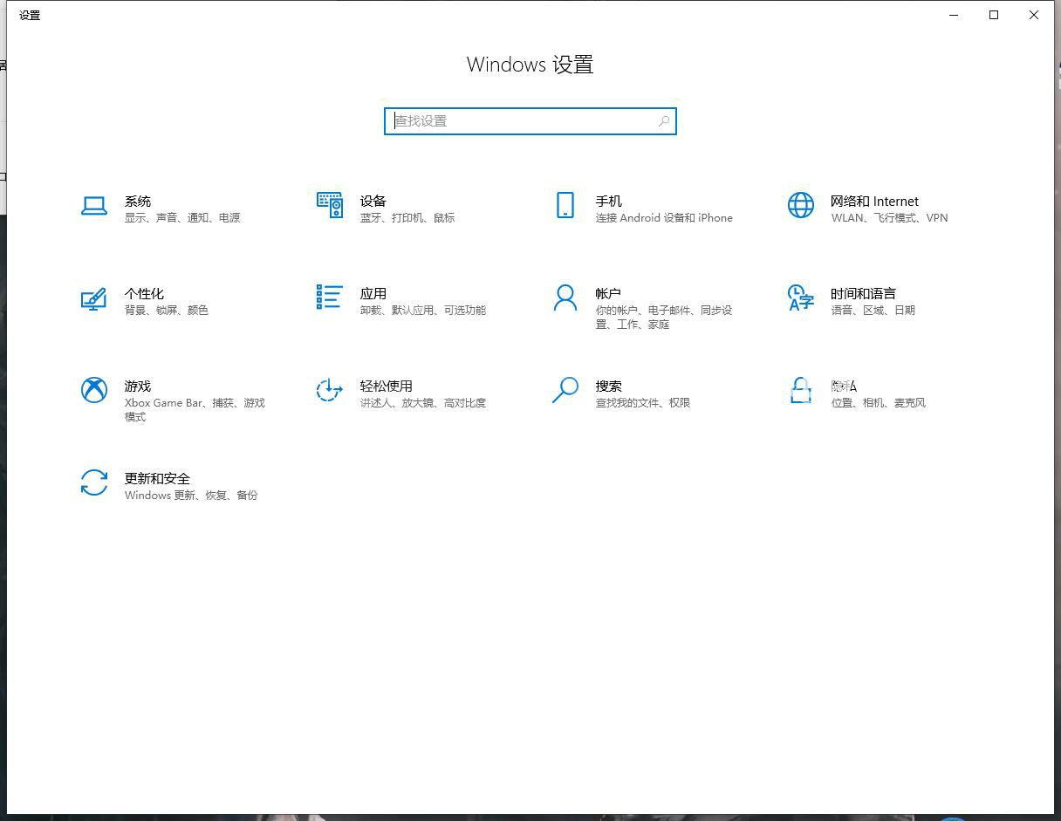Viewport: 1061px width, 821px height.
Task: Close the 设置 window
Action: [x=1034, y=15]
